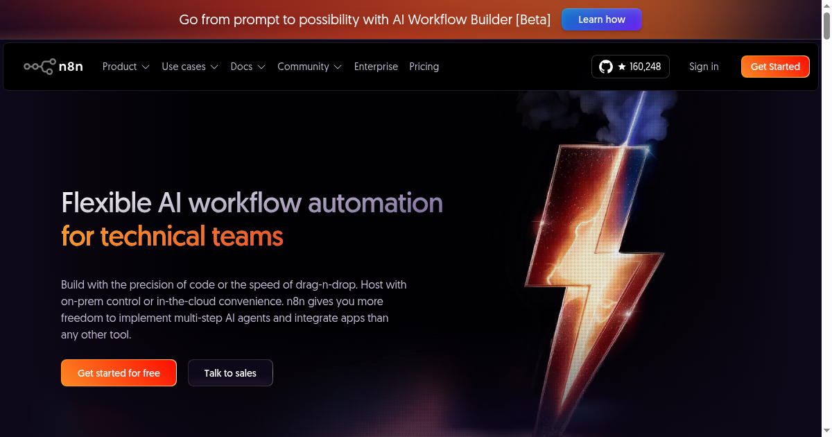Screen dimensions: 832x437
Task: Click the Sign in link
Action: [x=704, y=67]
